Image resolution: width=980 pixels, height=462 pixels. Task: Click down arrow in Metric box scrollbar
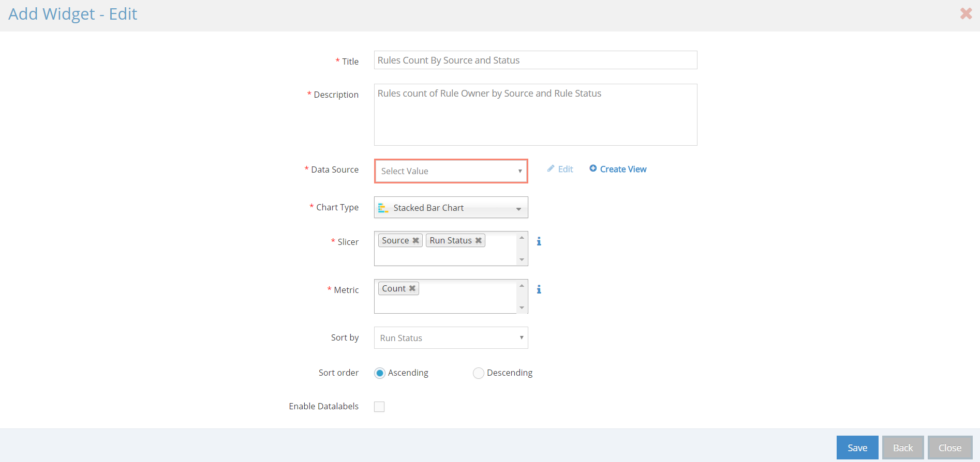pos(522,307)
